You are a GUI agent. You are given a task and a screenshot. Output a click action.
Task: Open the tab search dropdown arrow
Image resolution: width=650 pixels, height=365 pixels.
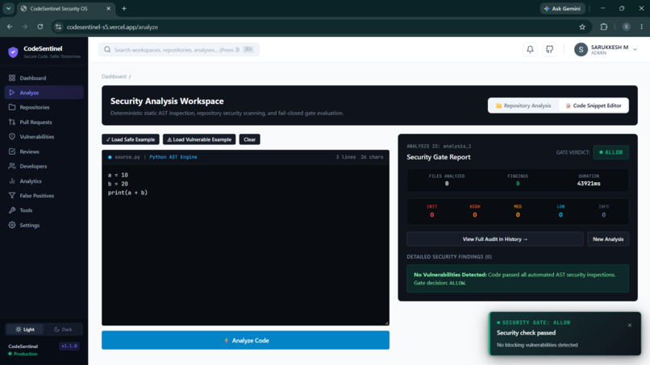(x=8, y=8)
